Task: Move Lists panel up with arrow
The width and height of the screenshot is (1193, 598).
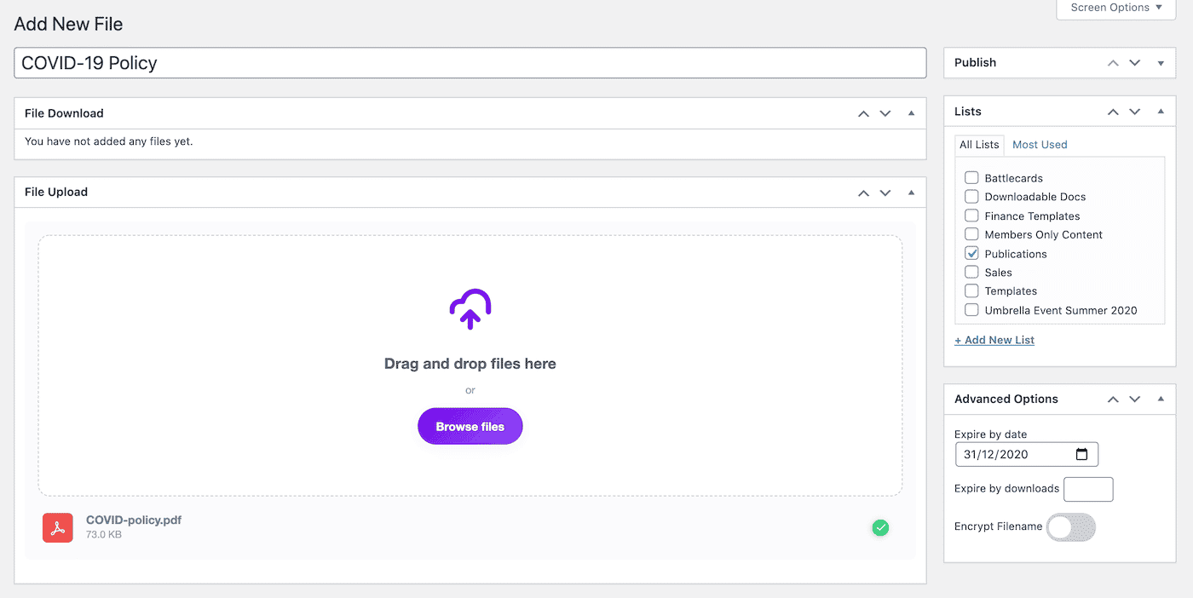Action: [x=1112, y=112]
